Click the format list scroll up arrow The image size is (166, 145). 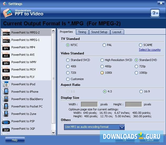(x=53, y=31)
